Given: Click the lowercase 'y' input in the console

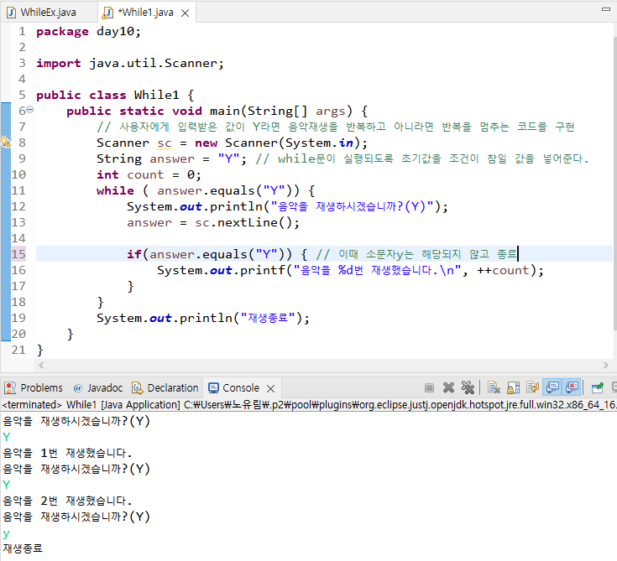Looking at the screenshot, I should [x=6, y=533].
